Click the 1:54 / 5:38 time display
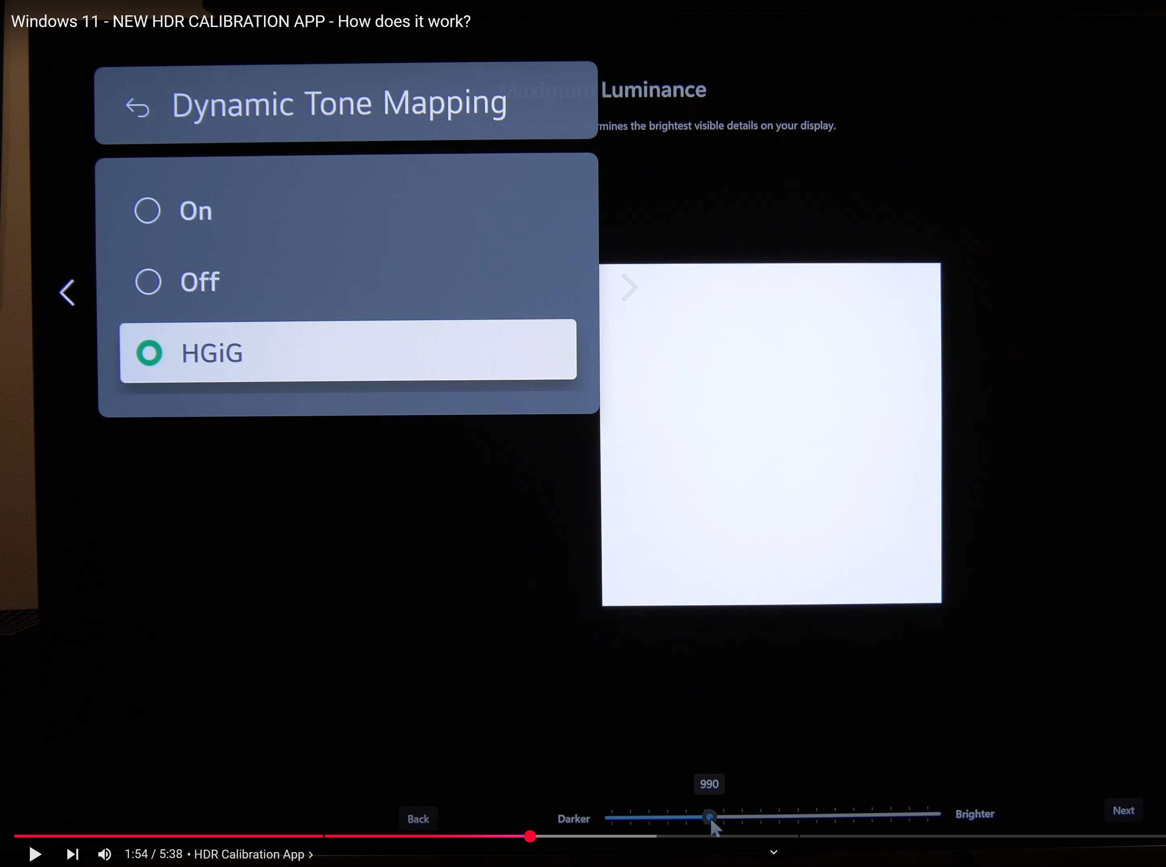 coord(153,854)
